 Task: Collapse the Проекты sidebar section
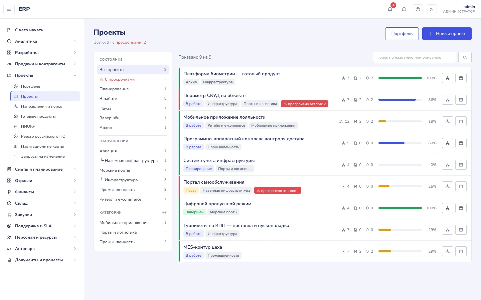click(x=42, y=75)
